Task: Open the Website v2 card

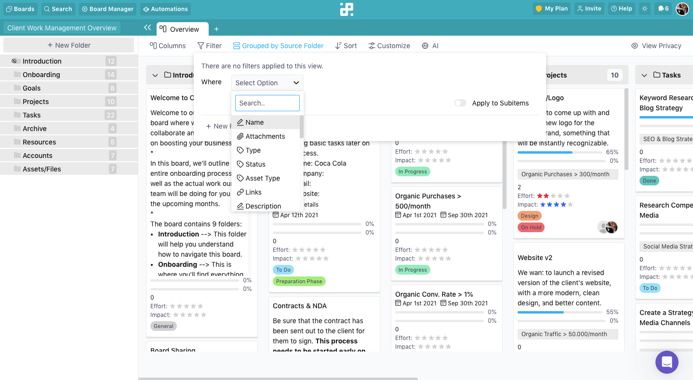Action: (x=535, y=258)
